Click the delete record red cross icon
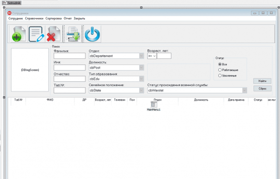Screen dimensions: 280x179 [54, 34]
